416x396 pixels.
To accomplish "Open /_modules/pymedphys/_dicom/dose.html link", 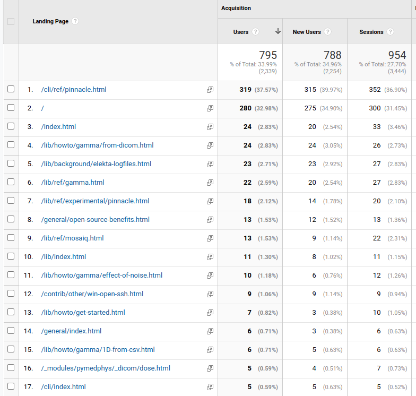I will (x=106, y=368).
